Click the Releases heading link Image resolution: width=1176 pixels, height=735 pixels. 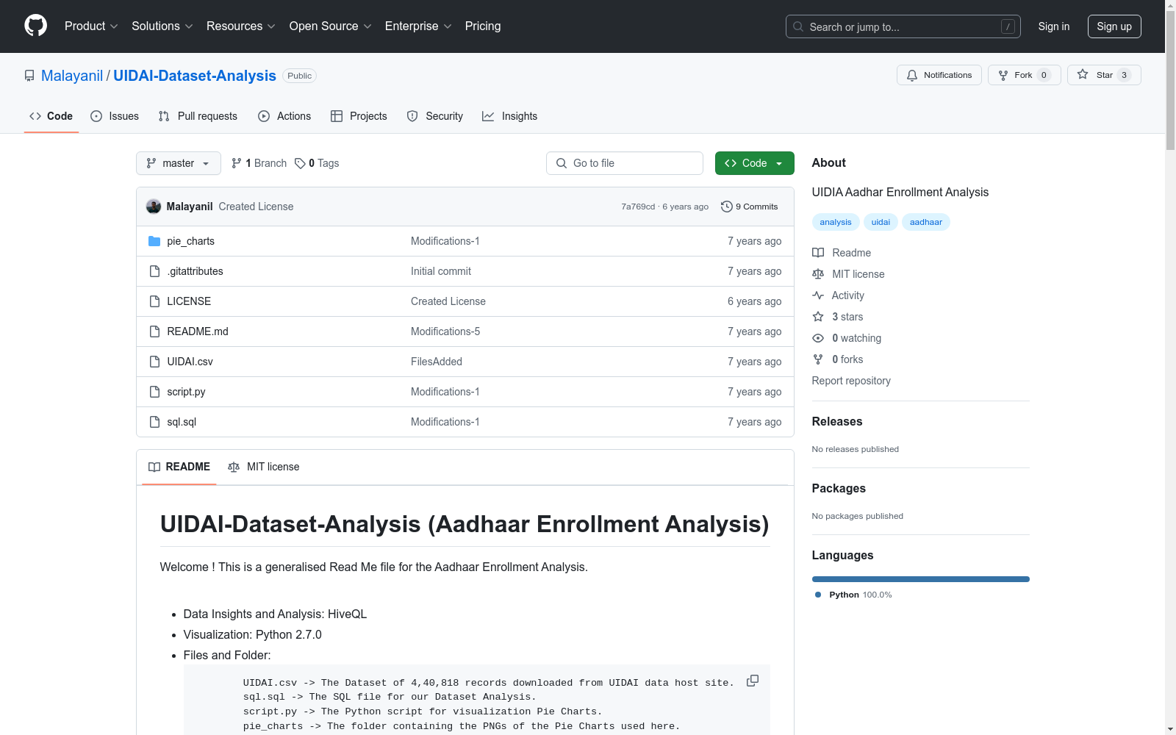pyautogui.click(x=837, y=421)
